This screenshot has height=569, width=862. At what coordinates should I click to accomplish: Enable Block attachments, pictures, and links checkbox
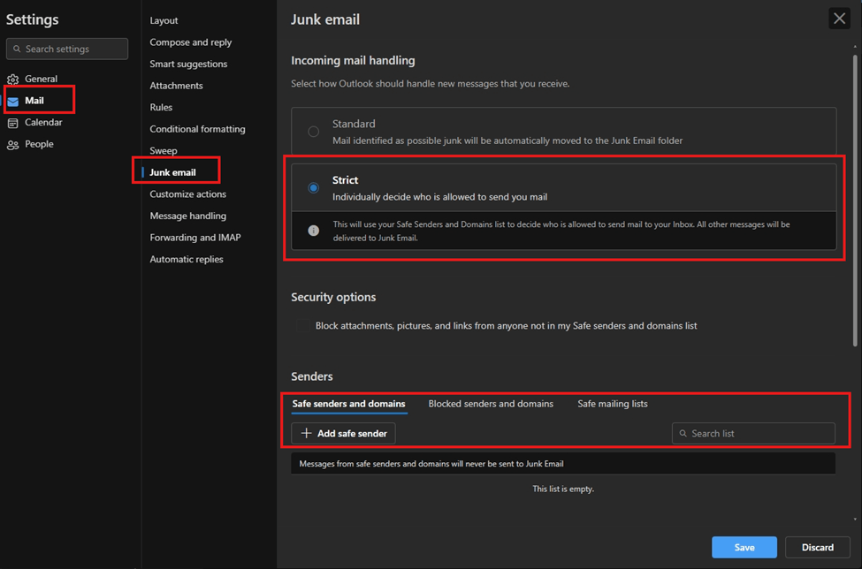click(x=302, y=326)
